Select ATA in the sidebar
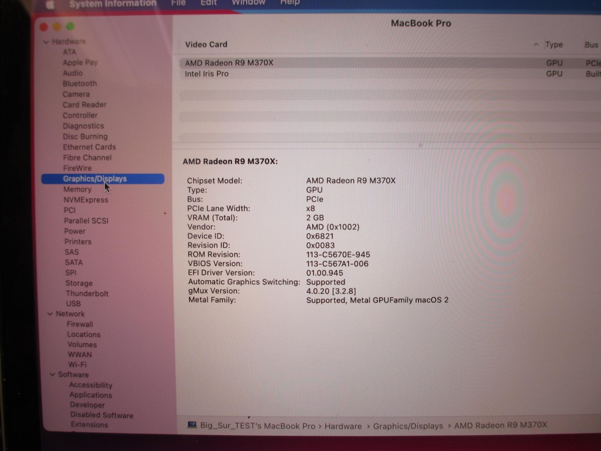601x451 pixels. pyautogui.click(x=69, y=52)
